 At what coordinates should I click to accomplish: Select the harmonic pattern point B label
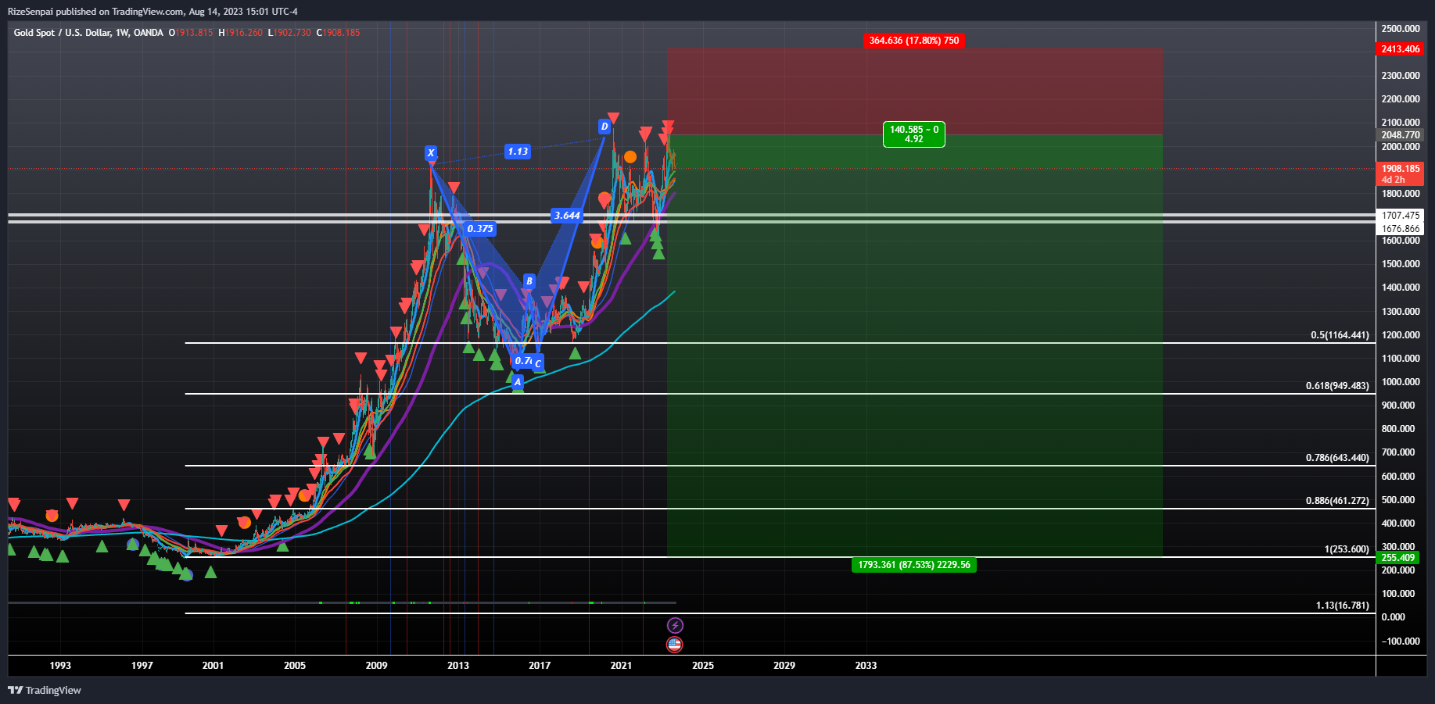click(x=529, y=281)
